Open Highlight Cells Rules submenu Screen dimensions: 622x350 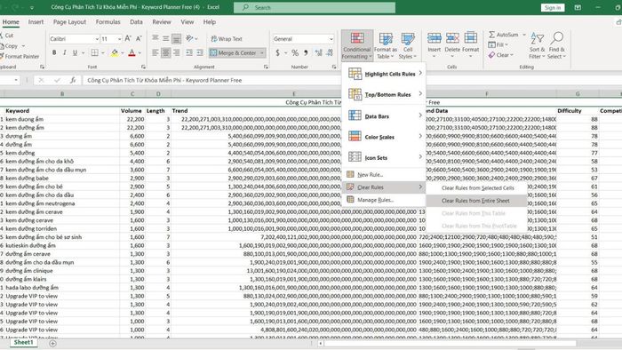pyautogui.click(x=384, y=74)
